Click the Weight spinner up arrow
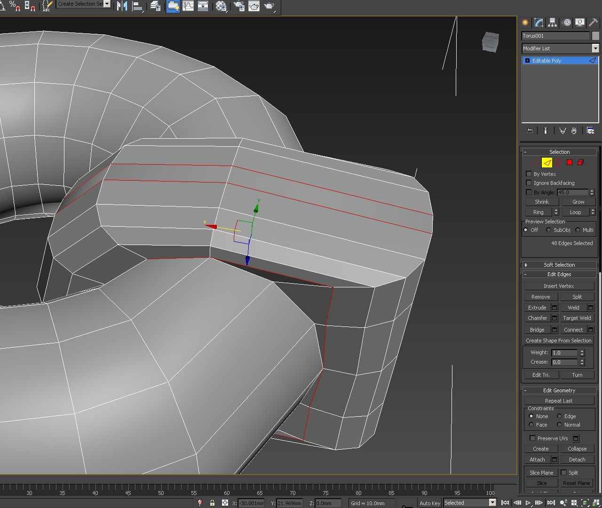Viewport: 602px width, 508px height. pos(582,350)
